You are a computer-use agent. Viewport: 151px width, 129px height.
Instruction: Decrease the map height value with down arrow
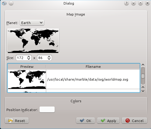coord(49,59)
